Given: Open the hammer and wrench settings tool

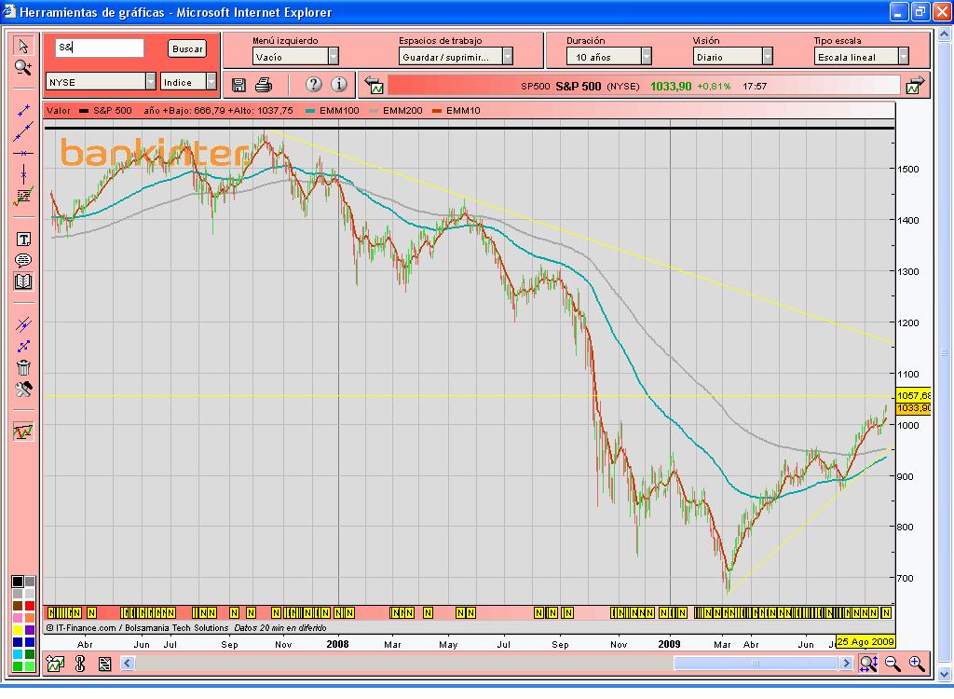Looking at the screenshot, I should point(23,389).
